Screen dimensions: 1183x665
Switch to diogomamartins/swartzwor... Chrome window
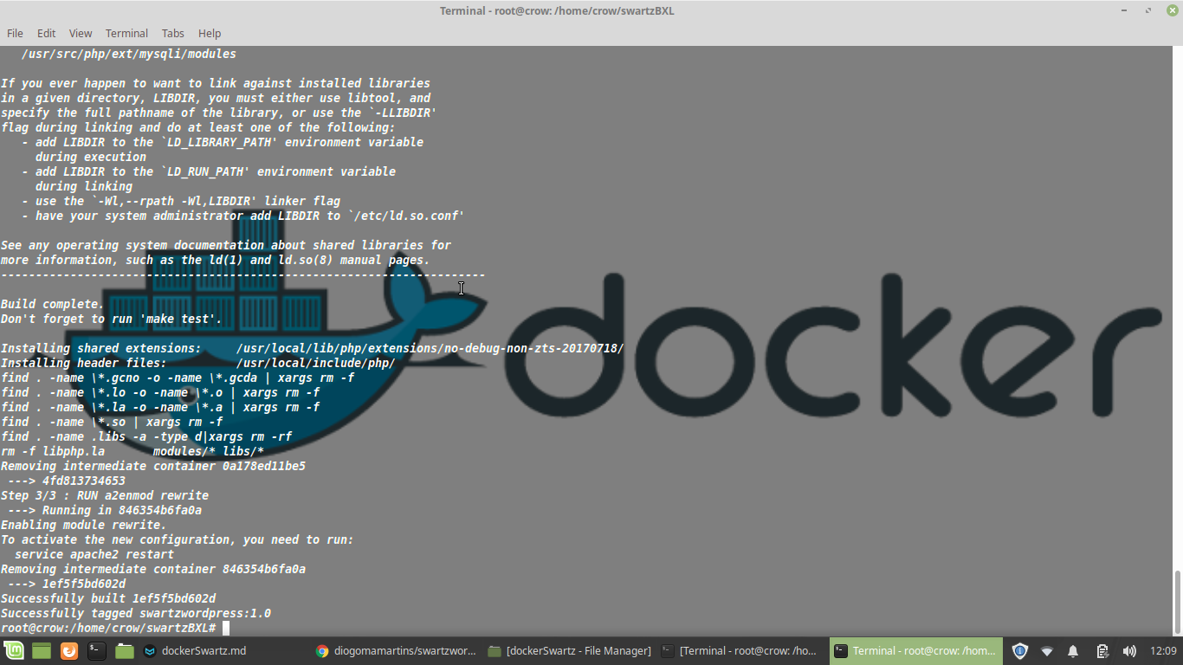point(396,651)
